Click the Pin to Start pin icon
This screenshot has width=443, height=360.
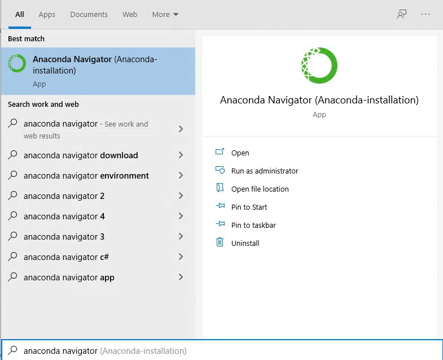tap(220, 206)
